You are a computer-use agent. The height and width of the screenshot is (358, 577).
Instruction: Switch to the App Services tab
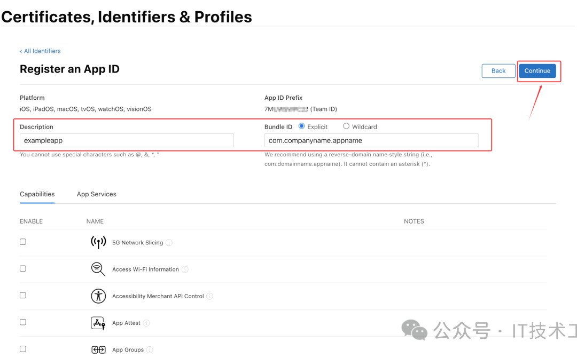[97, 194]
